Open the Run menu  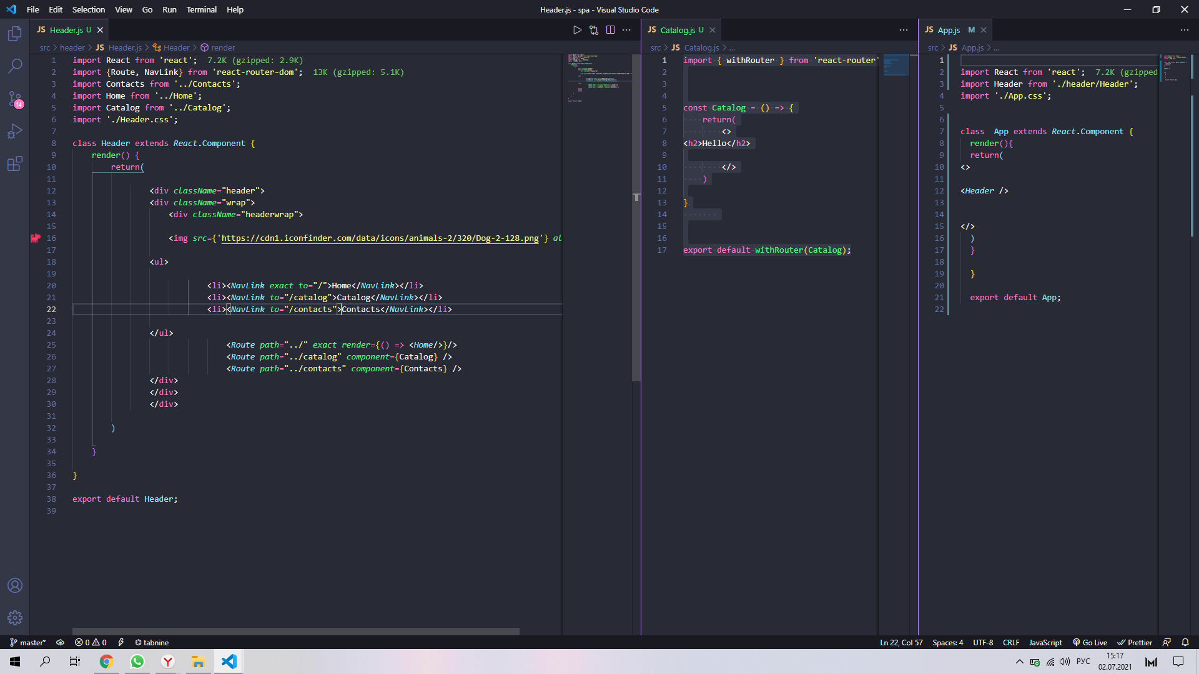point(169,9)
